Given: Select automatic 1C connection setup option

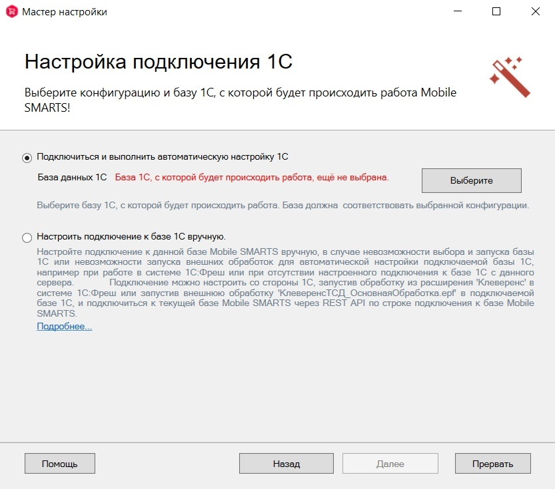Looking at the screenshot, I should pyautogui.click(x=27, y=158).
